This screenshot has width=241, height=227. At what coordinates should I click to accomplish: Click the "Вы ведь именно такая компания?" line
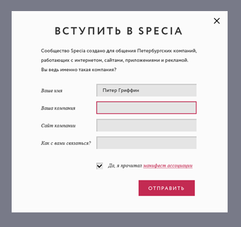point(79,69)
